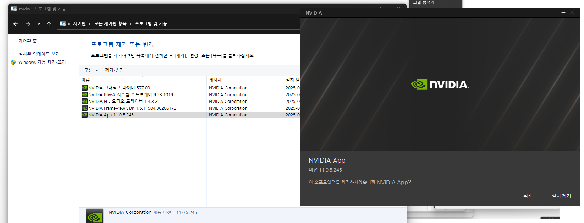Click NVIDIA logo in uninstaller dialog
584x223 pixels.
(440, 85)
